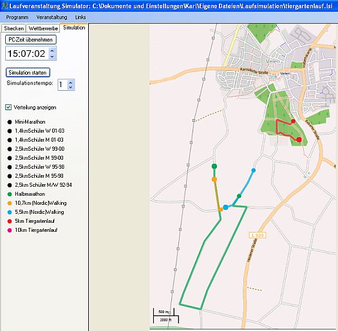Select the Simulation tab
Image resolution: width=338 pixels, height=331 pixels.
coord(74,28)
